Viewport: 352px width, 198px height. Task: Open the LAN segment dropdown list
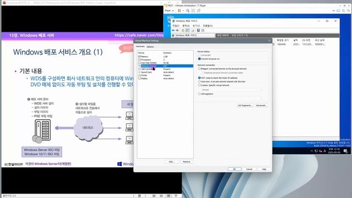pos(232,98)
